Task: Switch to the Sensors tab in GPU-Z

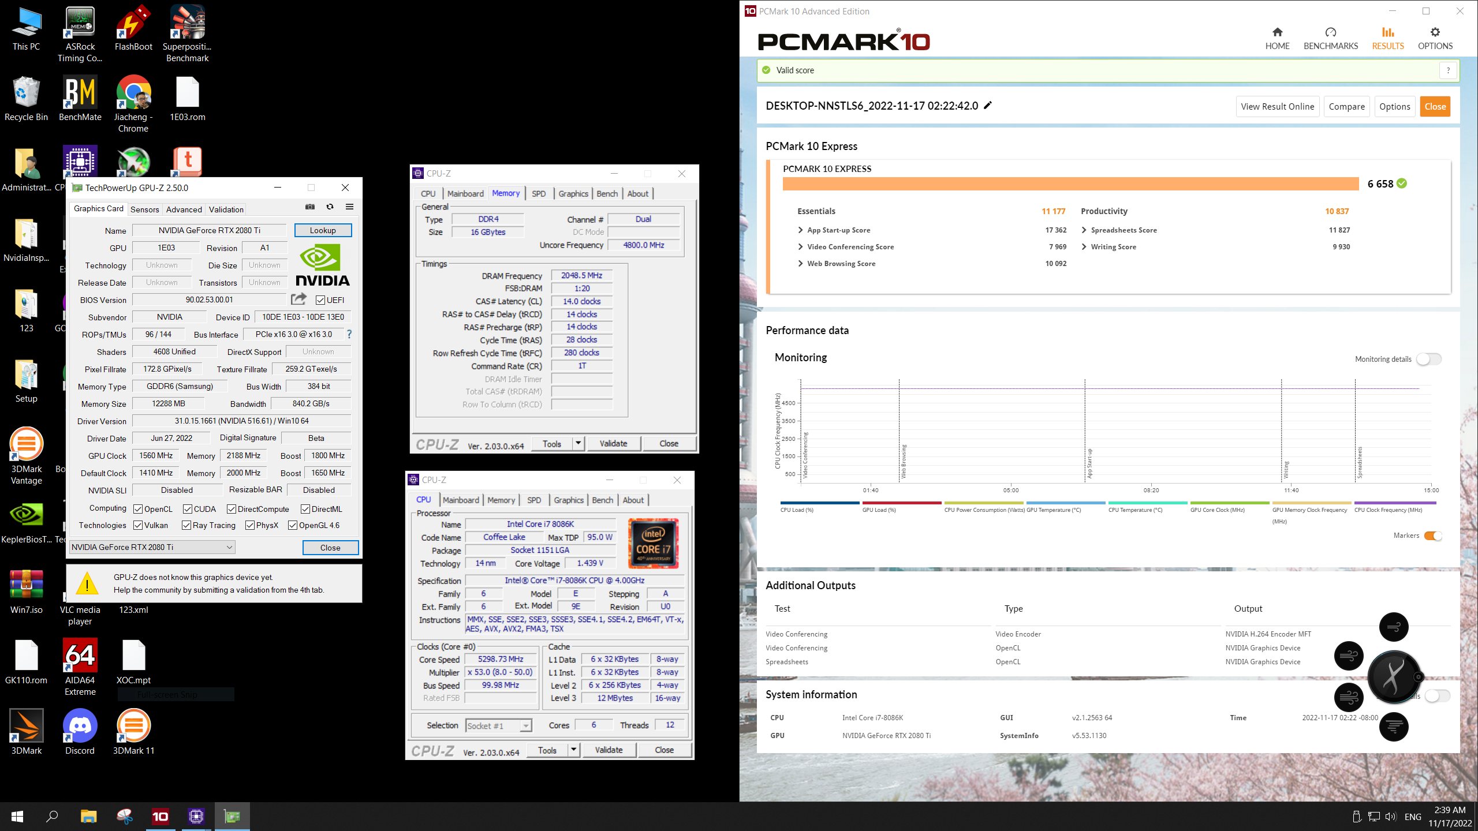Action: [144, 209]
